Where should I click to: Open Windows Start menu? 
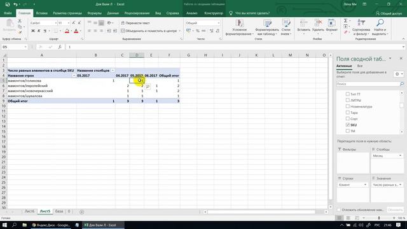coord(4,225)
